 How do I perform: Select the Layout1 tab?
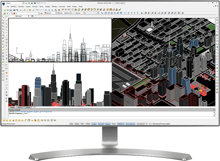pyautogui.click(x=20, y=107)
